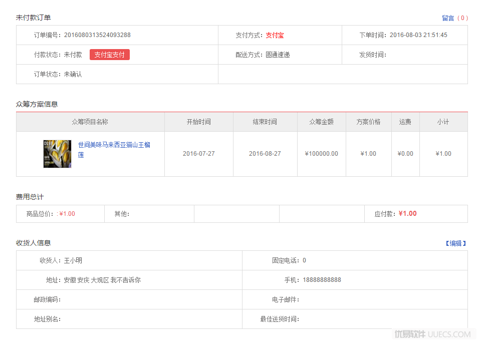Click the durian product thumbnail image

[x=58, y=154]
